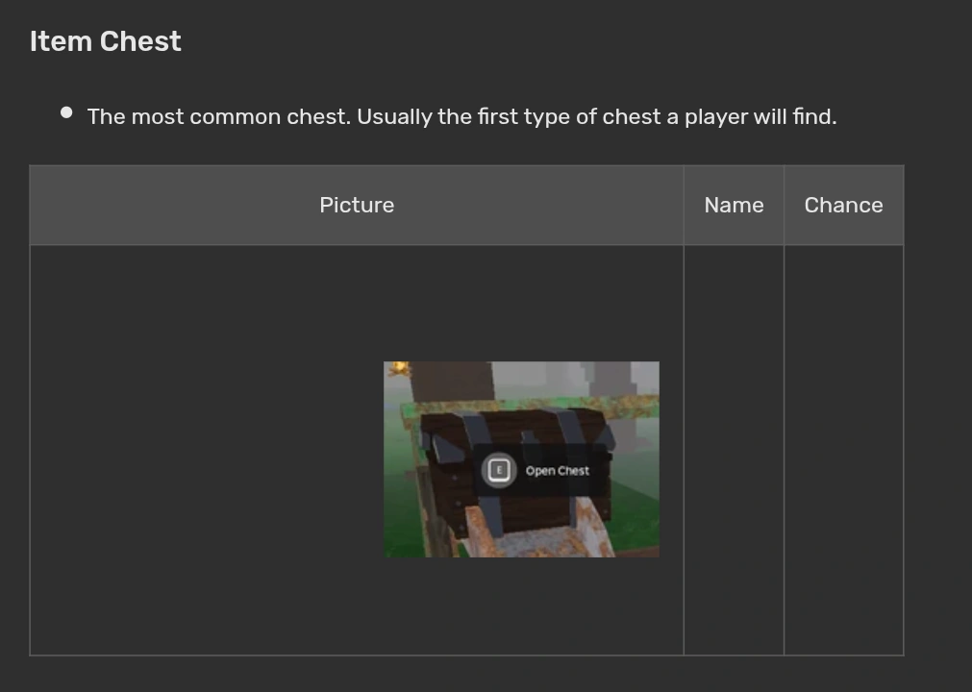The height and width of the screenshot is (692, 972).
Task: Select the Chance column header
Action: [843, 205]
